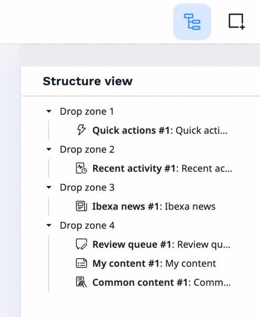
Task: Click the Review queue comment-pencil icon
Action: tap(81, 244)
